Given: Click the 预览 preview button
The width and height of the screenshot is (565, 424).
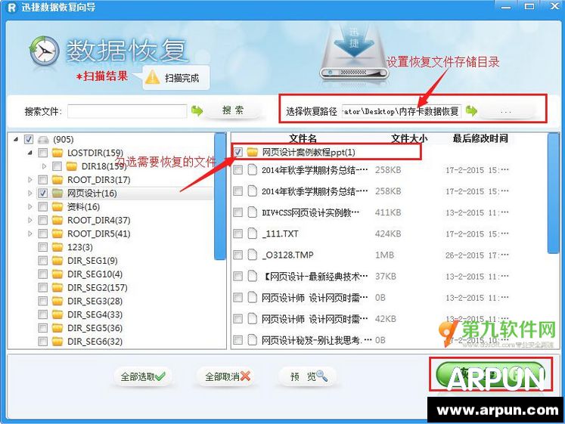Looking at the screenshot, I should (x=309, y=377).
